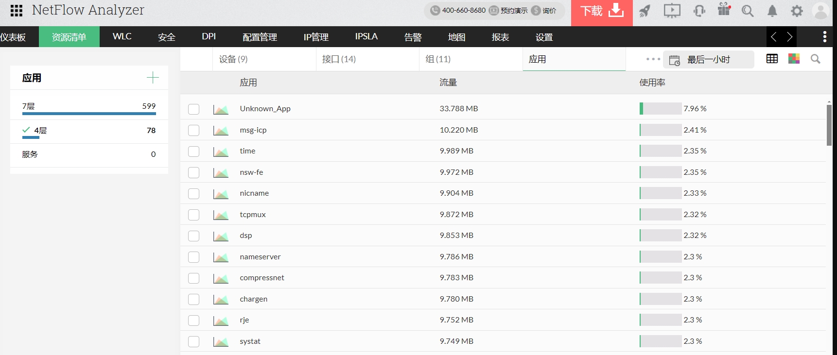
Task: Sort by the 流量 column header
Action: 448,83
